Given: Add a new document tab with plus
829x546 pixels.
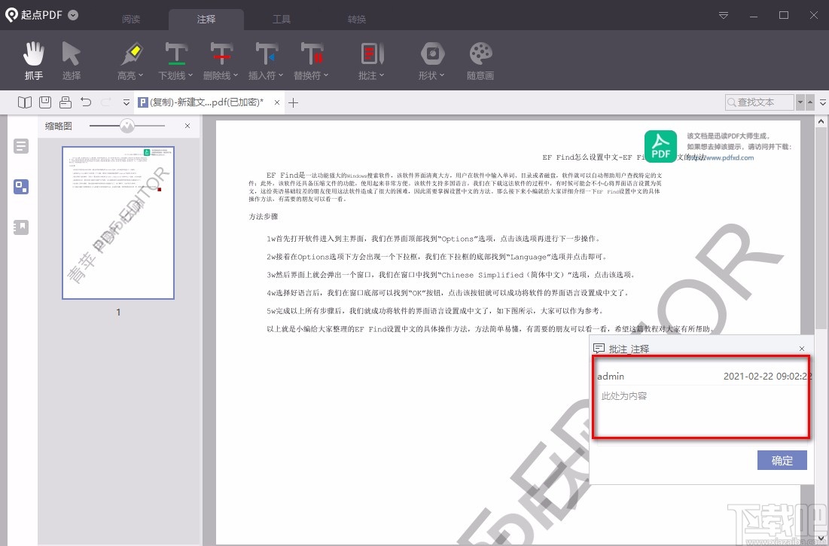Looking at the screenshot, I should [x=294, y=102].
